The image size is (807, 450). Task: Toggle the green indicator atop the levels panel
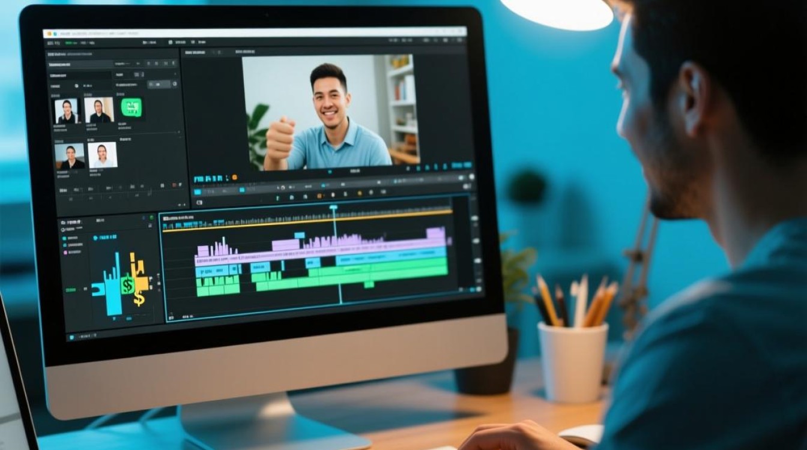151,218
